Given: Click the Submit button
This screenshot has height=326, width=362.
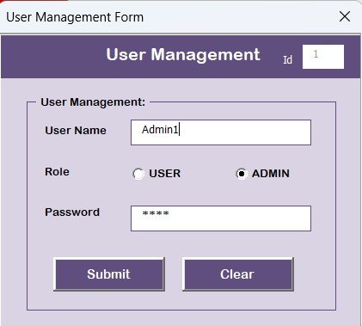Looking at the screenshot, I should tap(109, 274).
